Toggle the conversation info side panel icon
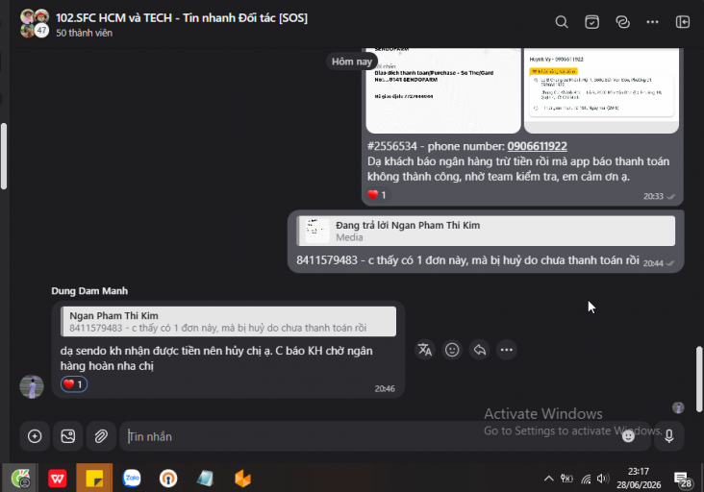Image resolution: width=704 pixels, height=492 pixels. (x=683, y=22)
